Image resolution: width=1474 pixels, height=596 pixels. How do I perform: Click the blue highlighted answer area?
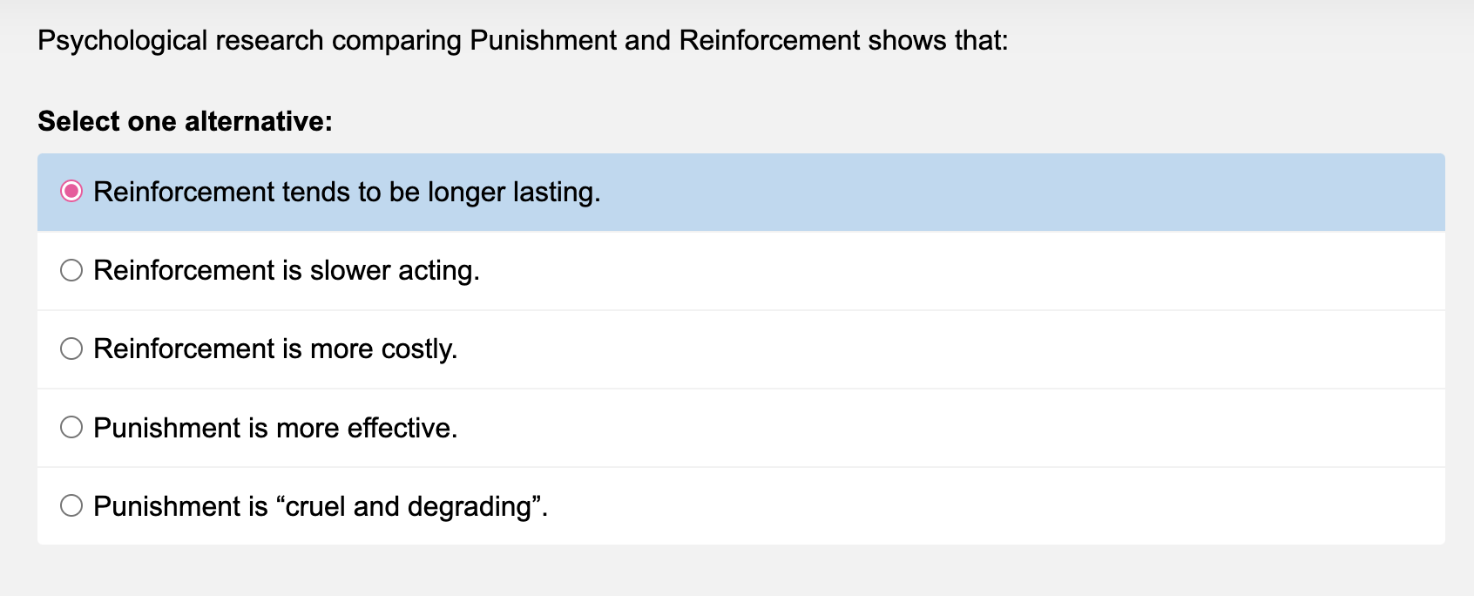coord(697,192)
